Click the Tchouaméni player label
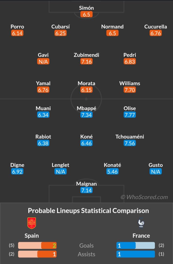This screenshot has height=264, width=173. coord(130,137)
